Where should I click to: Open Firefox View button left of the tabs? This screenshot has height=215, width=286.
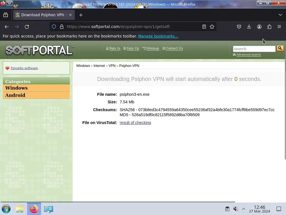(x=6, y=15)
